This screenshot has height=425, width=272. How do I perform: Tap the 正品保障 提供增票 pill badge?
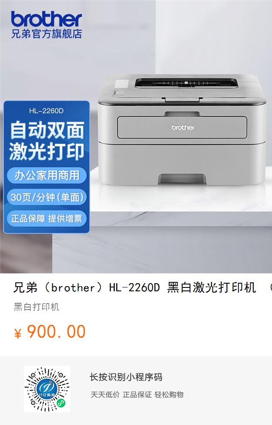[46, 218]
